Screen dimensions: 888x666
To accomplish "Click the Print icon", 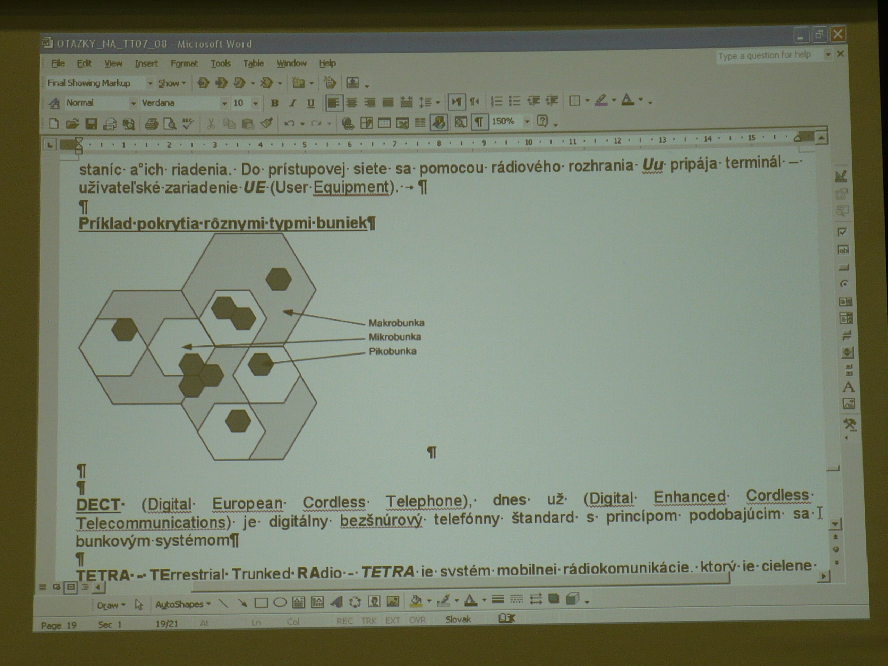I will point(151,123).
